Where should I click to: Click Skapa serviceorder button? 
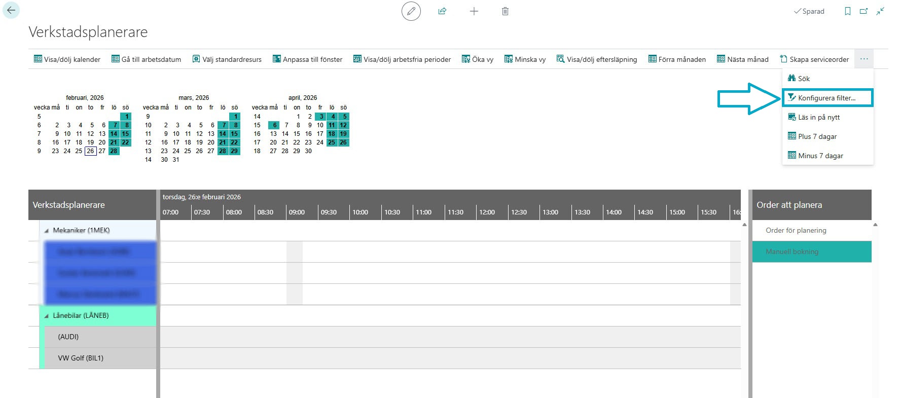pyautogui.click(x=814, y=59)
